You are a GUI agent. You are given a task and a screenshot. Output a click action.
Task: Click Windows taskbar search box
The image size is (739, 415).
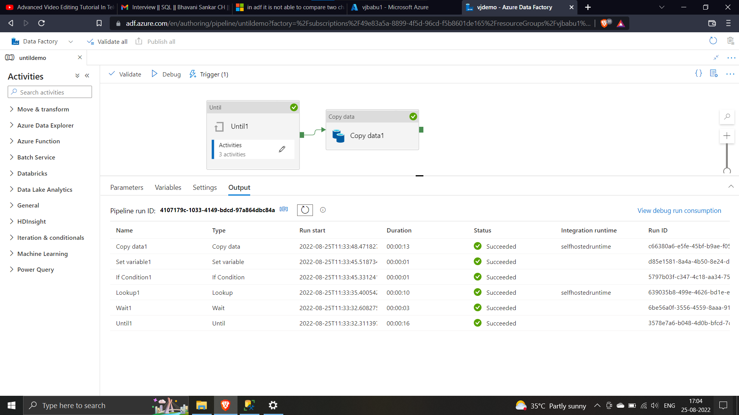pos(106,405)
